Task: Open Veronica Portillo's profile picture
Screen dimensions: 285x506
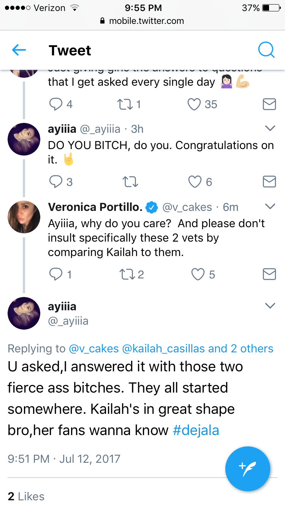Action: [24, 217]
